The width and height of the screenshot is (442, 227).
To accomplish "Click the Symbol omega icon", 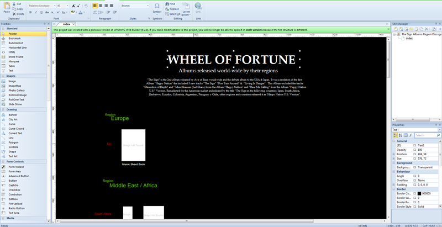I will pos(157,6).
